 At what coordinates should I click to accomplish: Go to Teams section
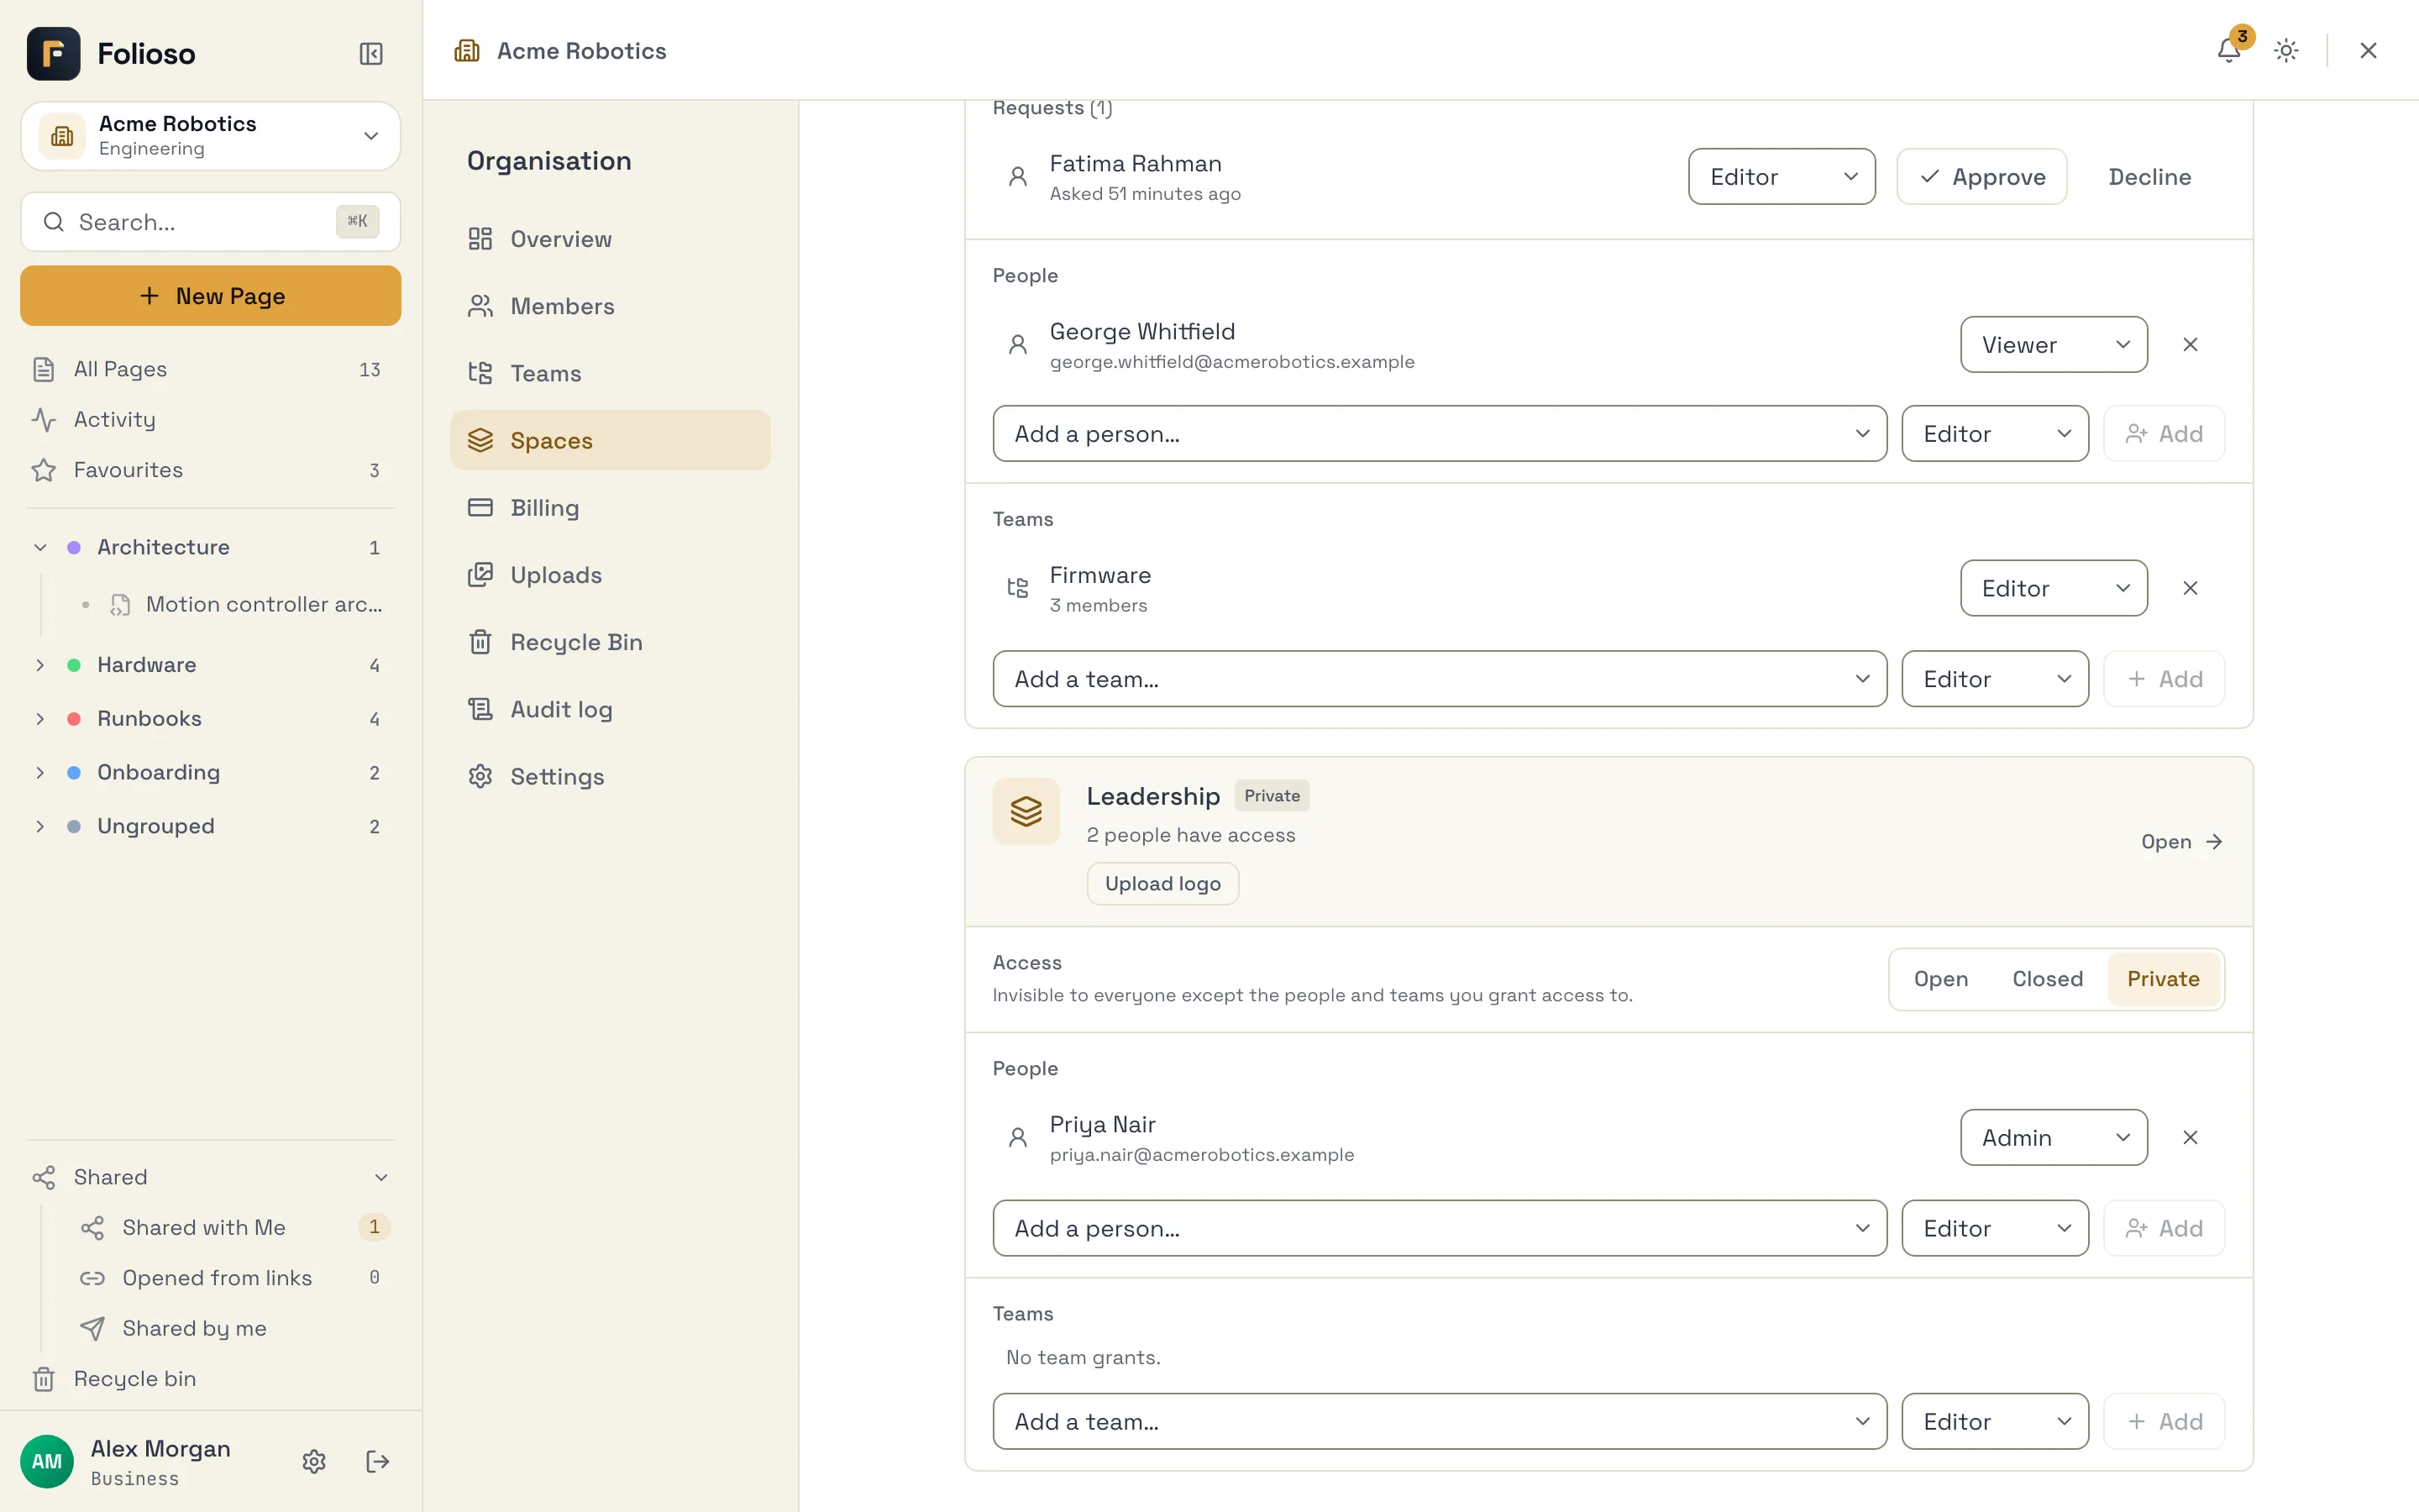point(610,373)
